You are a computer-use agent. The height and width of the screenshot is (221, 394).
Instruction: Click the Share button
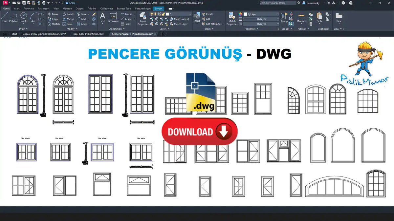tap(70, 3)
